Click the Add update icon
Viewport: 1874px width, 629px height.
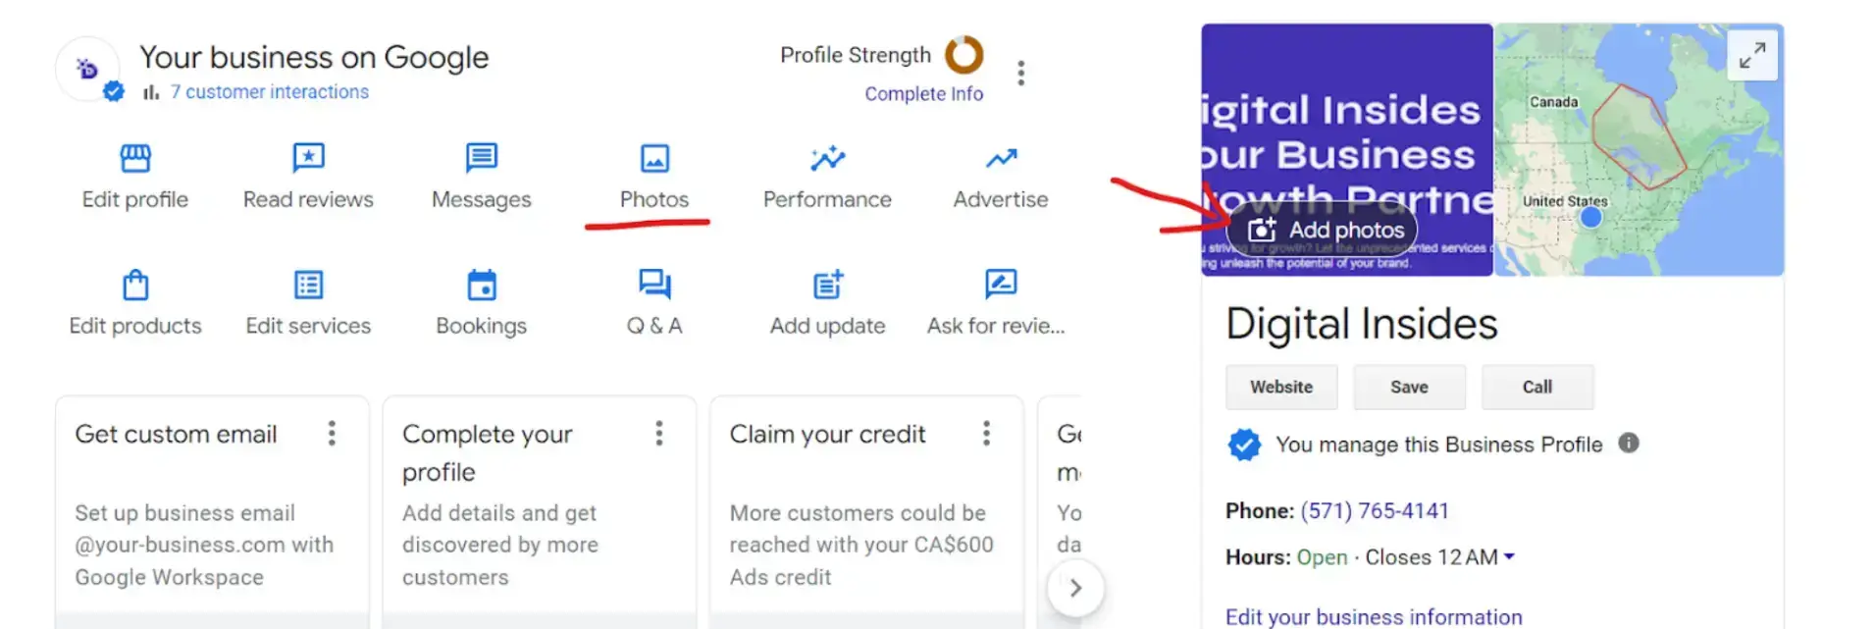tap(827, 285)
